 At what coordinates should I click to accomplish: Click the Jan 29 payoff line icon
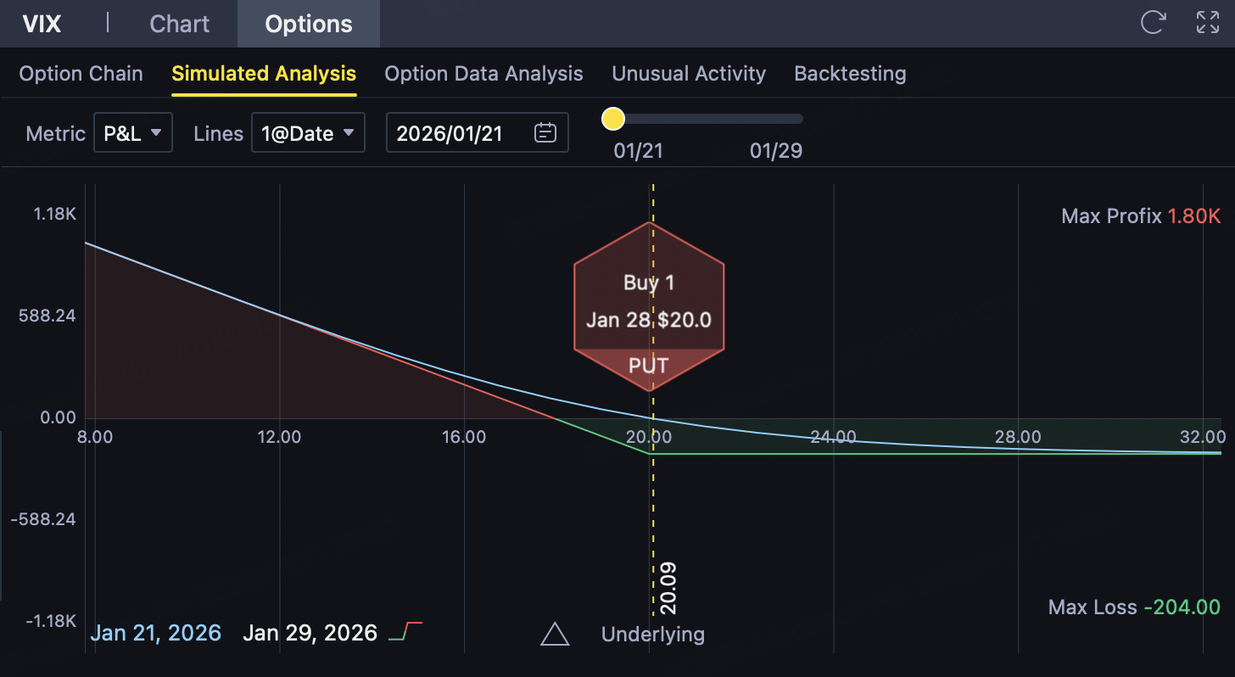pos(405,632)
